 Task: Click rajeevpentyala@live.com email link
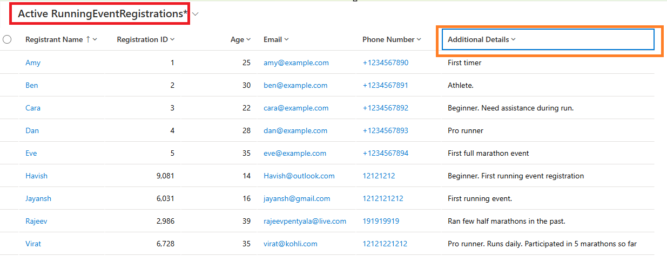point(305,221)
